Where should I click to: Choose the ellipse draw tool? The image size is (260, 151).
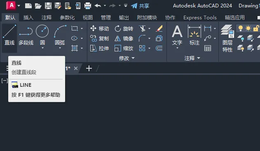click(74, 38)
